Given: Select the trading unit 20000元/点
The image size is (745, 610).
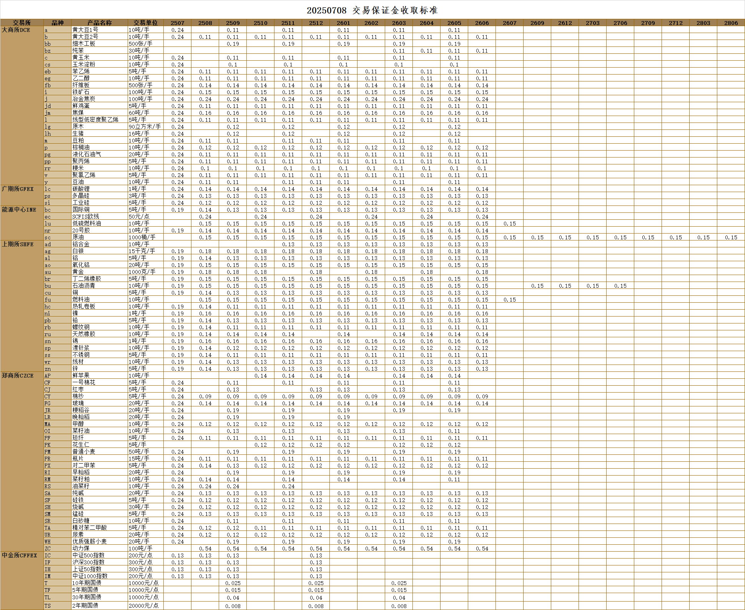Looking at the screenshot, I should point(144,606).
